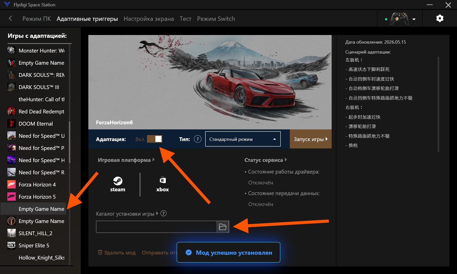Screen dimensions: 457x274
Task: Expand the controller selection dropdown arrow
Action: [x=414, y=19]
